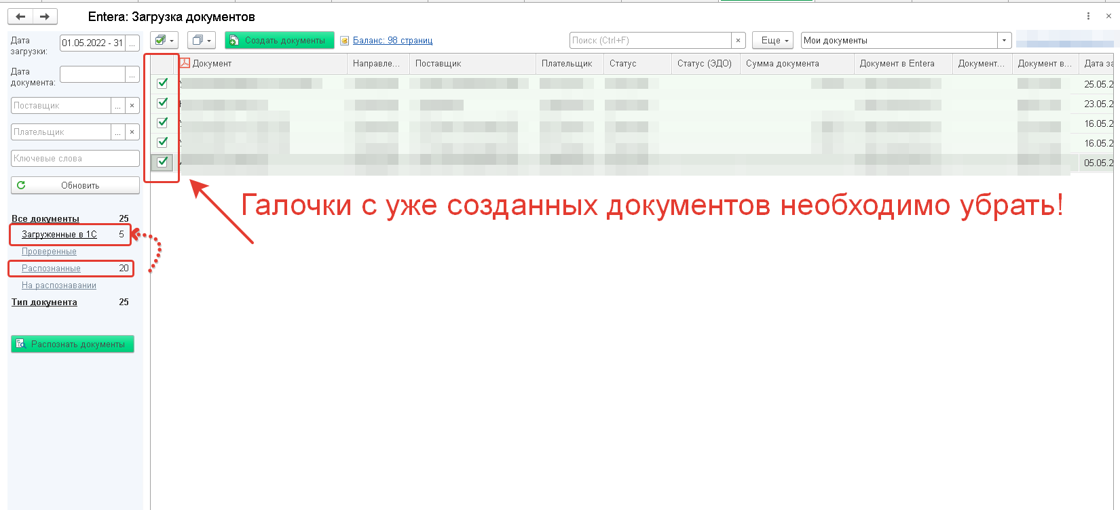Open the Баланс: 98 страниц link
Viewport: 1120px width, 510px height.
point(392,41)
